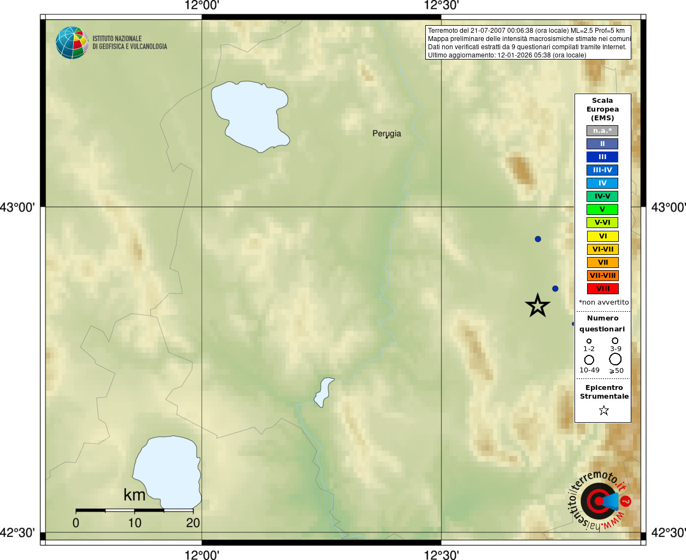The image size is (686, 560).
Task: Select the bright green V legend swatch
Action: click(602, 209)
